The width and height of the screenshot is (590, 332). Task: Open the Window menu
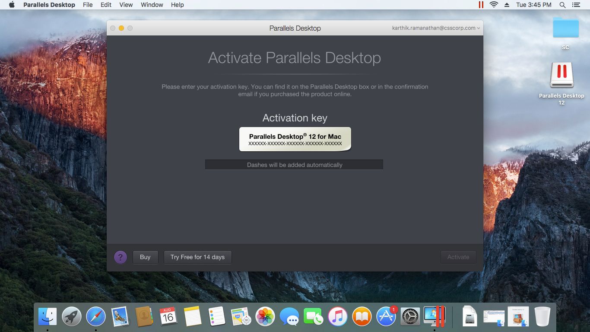coord(152,5)
